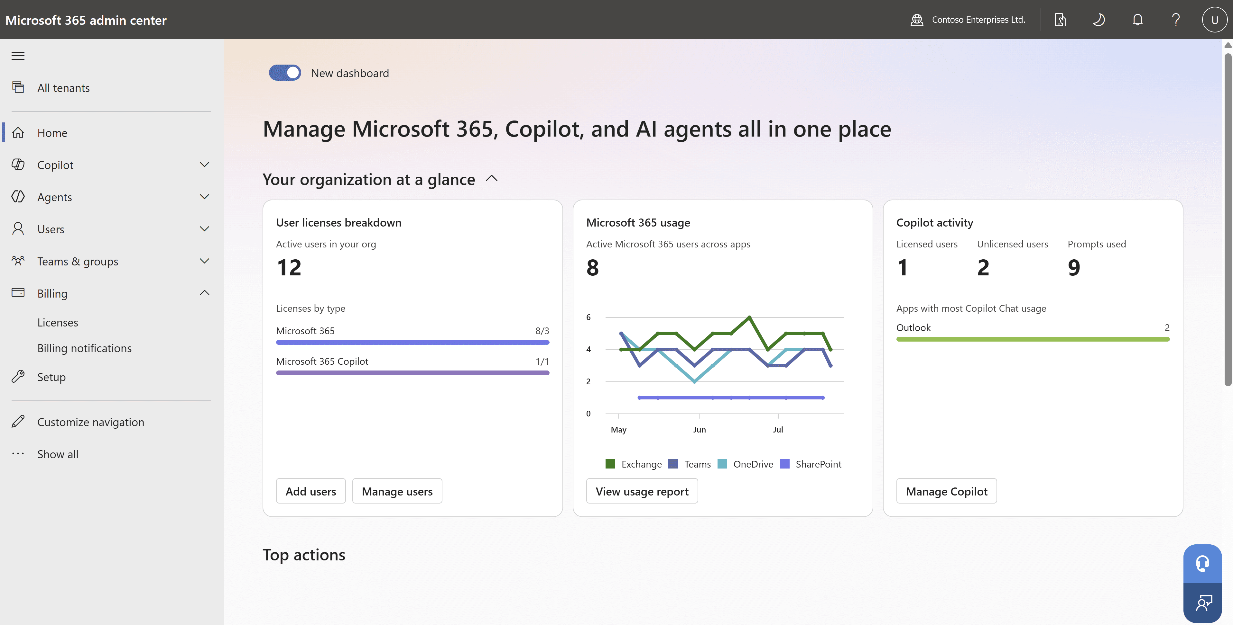
Task: Click the All tenants icon
Action: pyautogui.click(x=18, y=87)
